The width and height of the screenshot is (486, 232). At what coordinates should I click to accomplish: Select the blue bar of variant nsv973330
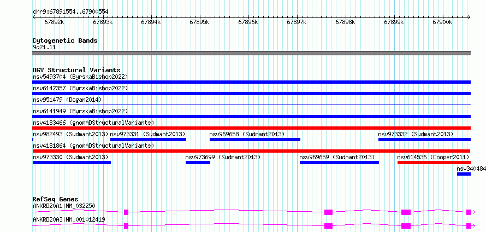[72, 163]
